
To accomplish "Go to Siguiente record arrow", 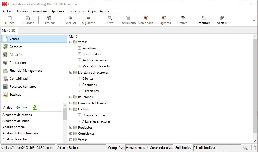I will coord(88,18).
